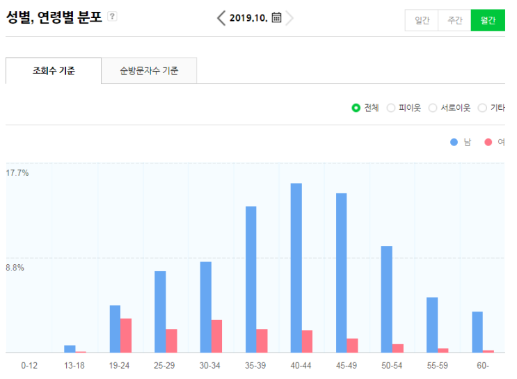Click the pink female bar for 40-44
This screenshot has width=517, height=379.
click(307, 341)
